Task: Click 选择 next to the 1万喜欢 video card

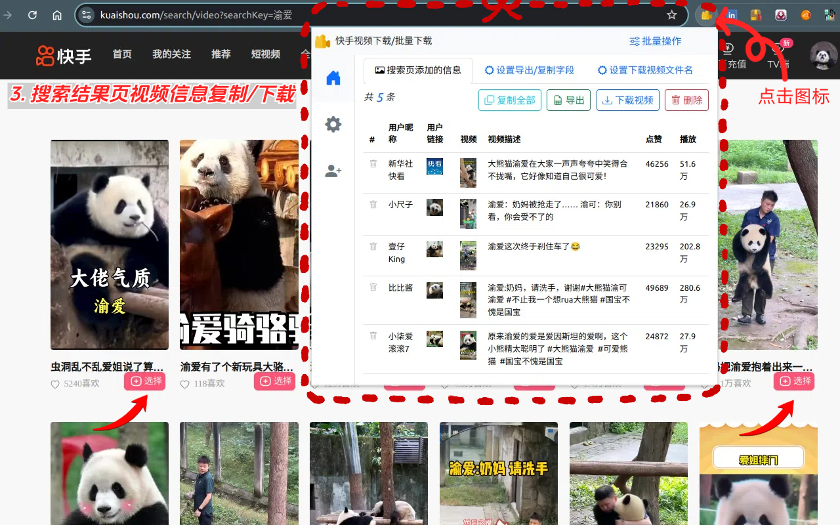Action: pos(794,381)
